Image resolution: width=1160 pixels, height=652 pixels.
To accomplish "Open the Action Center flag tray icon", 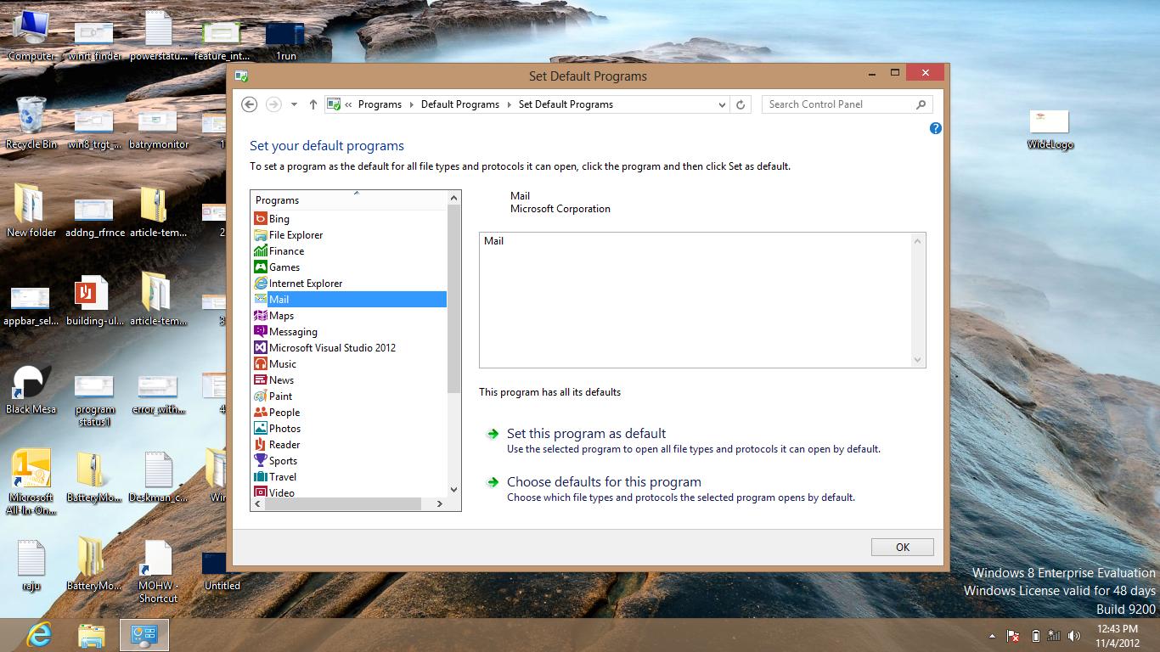I will pyautogui.click(x=1013, y=635).
